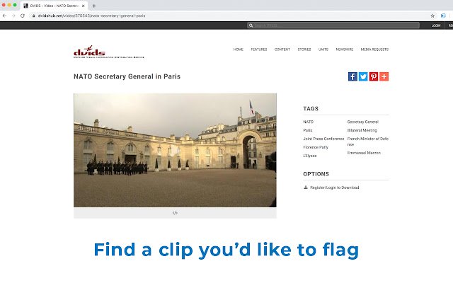Close the DVIDS browser tab
This screenshot has height=283, width=453.
pos(84,6)
